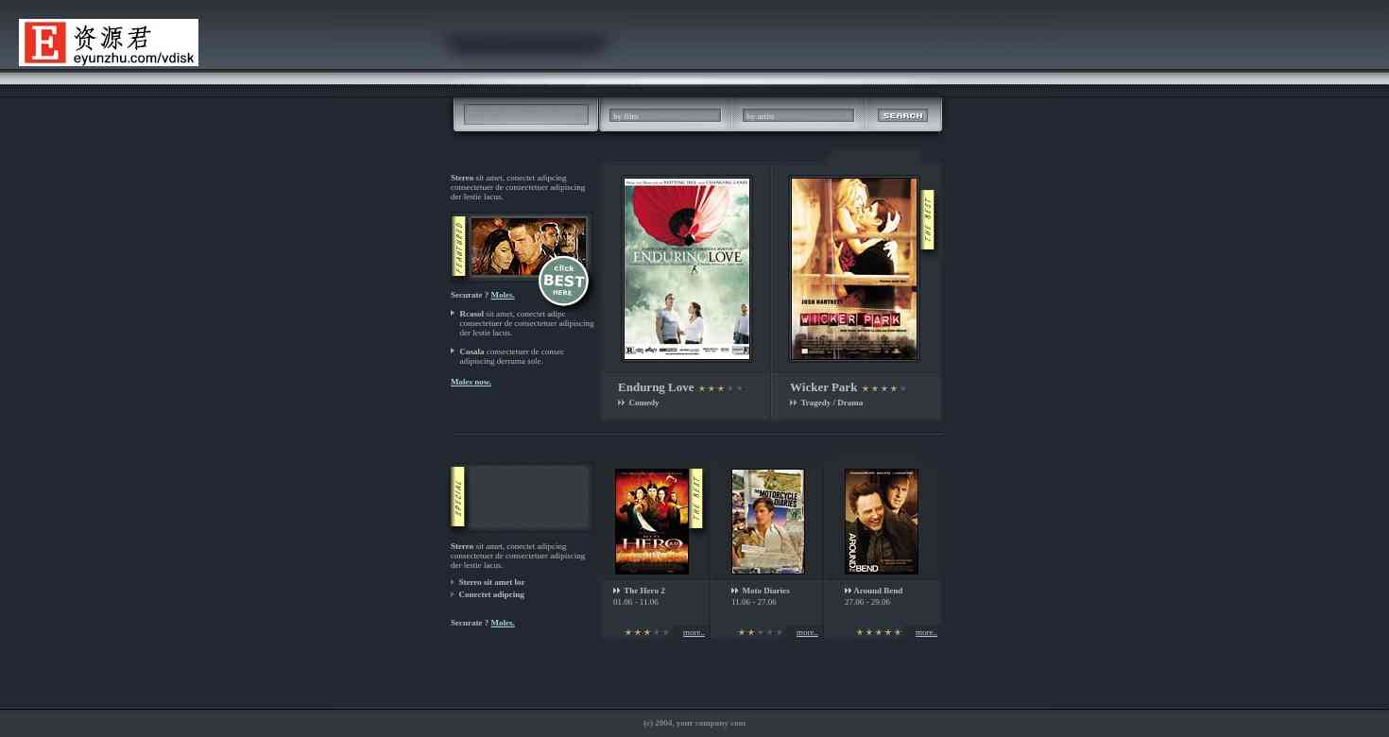Select the 'Endurng Love' title

(656, 387)
